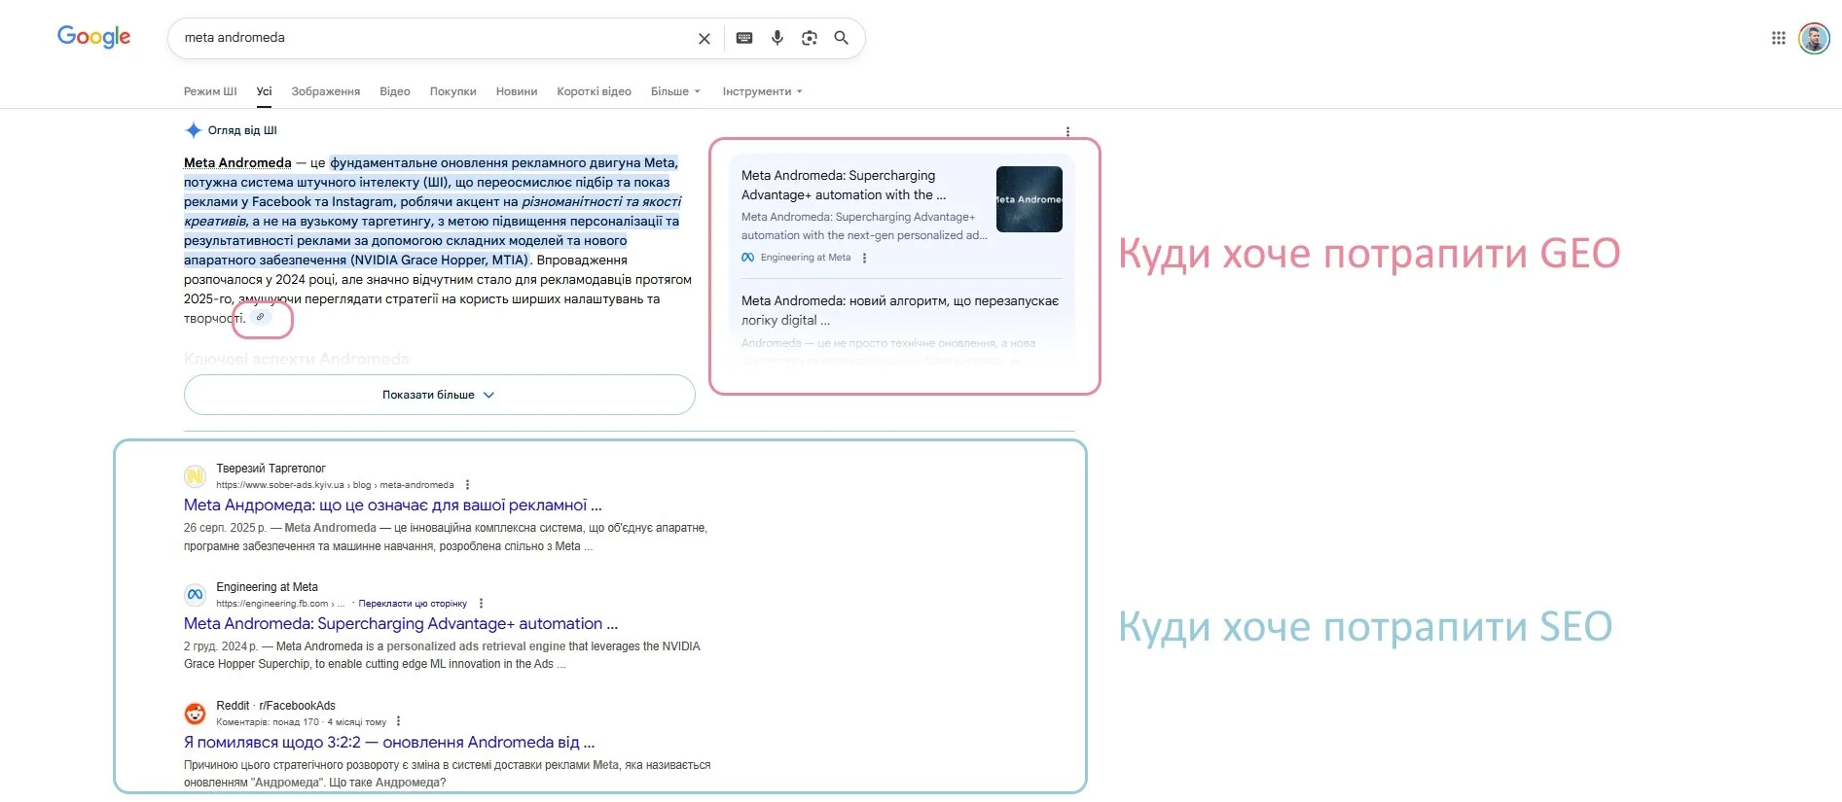Screen dimensions: 1842x802
Task: Open the on-screen keyboard icon
Action: 744,38
